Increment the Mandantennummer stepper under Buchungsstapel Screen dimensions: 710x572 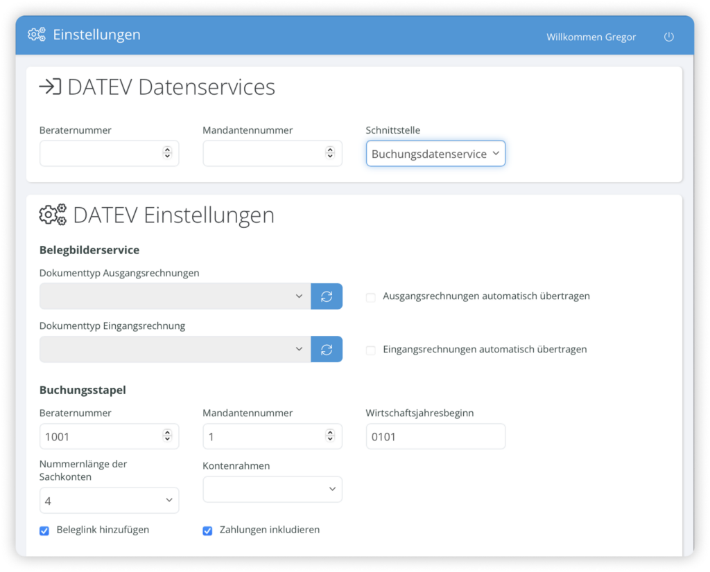[x=331, y=432]
